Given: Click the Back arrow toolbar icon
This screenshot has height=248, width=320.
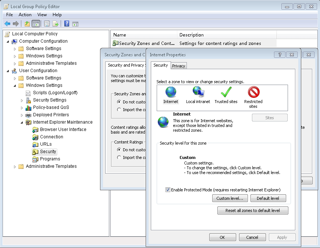Looking at the screenshot, I should click(7, 24).
